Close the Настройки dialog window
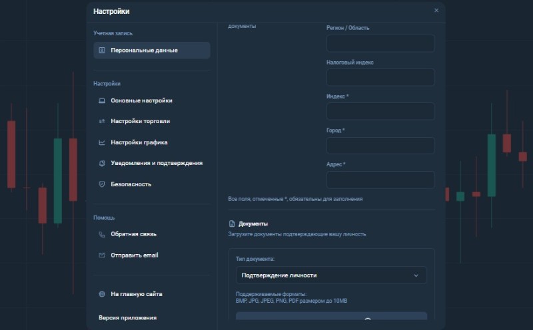533x330 pixels. pyautogui.click(x=436, y=11)
